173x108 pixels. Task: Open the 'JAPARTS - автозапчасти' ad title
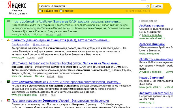(156, 59)
